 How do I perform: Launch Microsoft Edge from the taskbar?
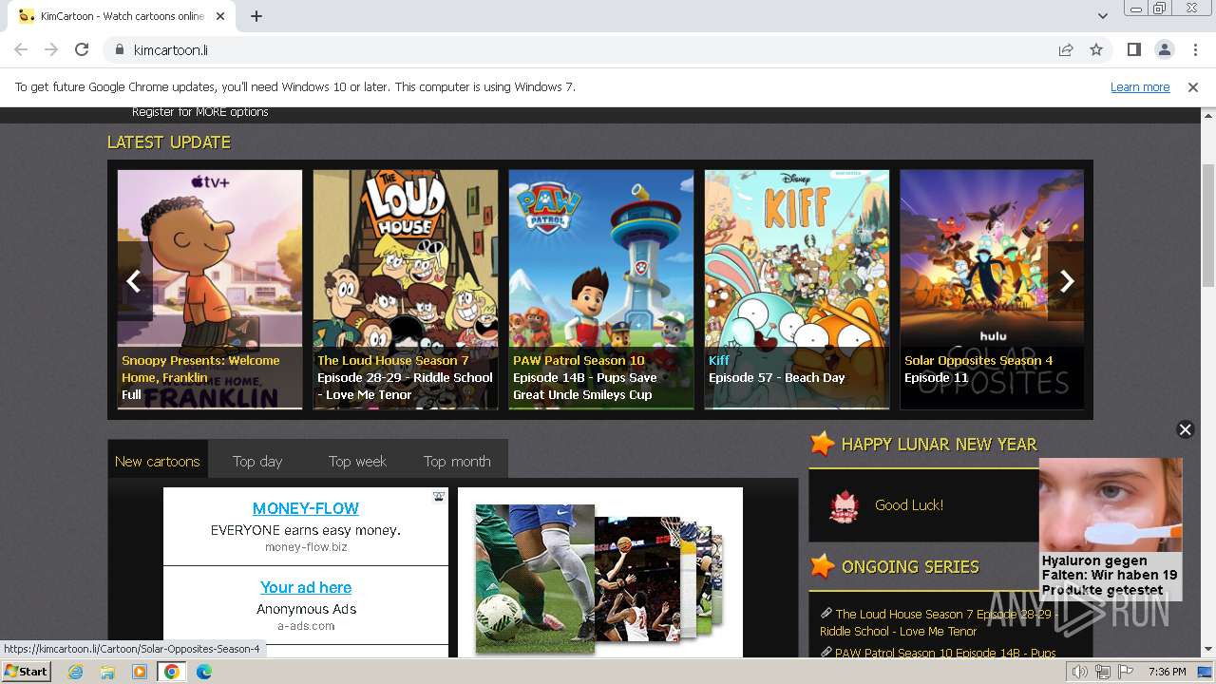204,672
